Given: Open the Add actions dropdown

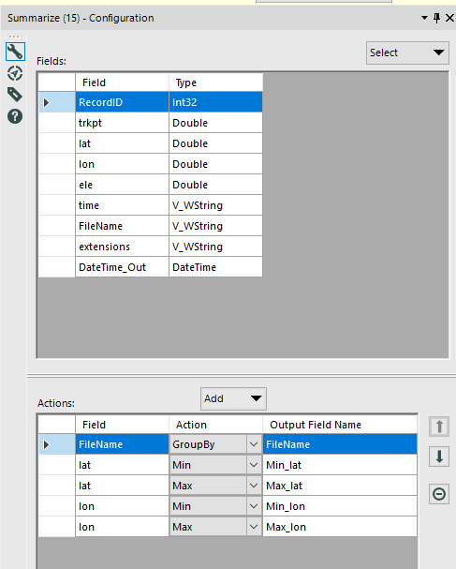Looking at the screenshot, I should pyautogui.click(x=233, y=398).
